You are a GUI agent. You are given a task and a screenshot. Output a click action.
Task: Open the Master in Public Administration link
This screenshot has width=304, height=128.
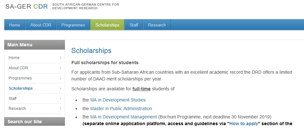click(121, 109)
